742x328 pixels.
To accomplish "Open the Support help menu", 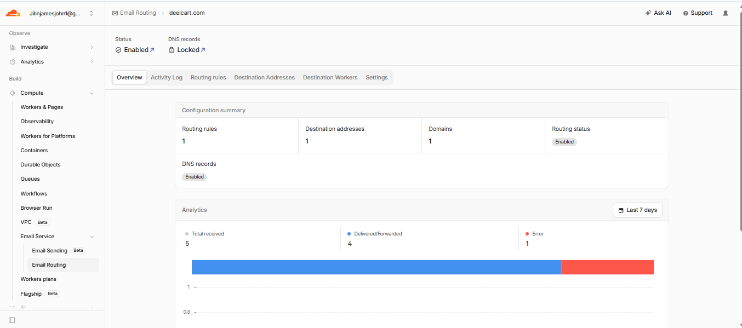I will tap(698, 13).
